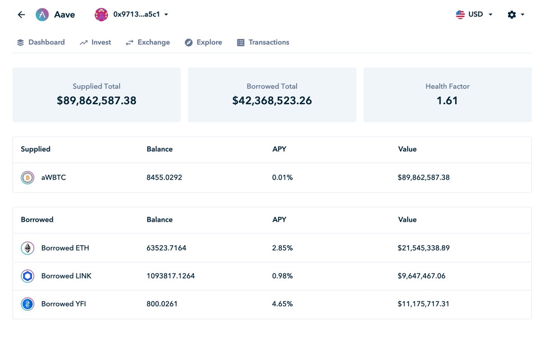Click APY header in Borrowed table

tap(279, 219)
